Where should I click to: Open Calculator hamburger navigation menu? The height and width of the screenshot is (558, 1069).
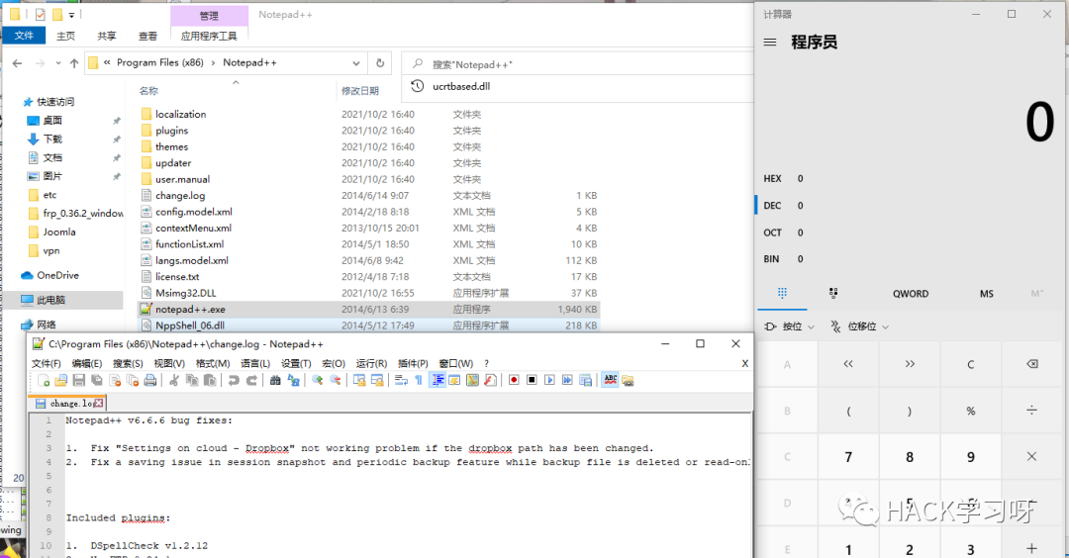(770, 43)
